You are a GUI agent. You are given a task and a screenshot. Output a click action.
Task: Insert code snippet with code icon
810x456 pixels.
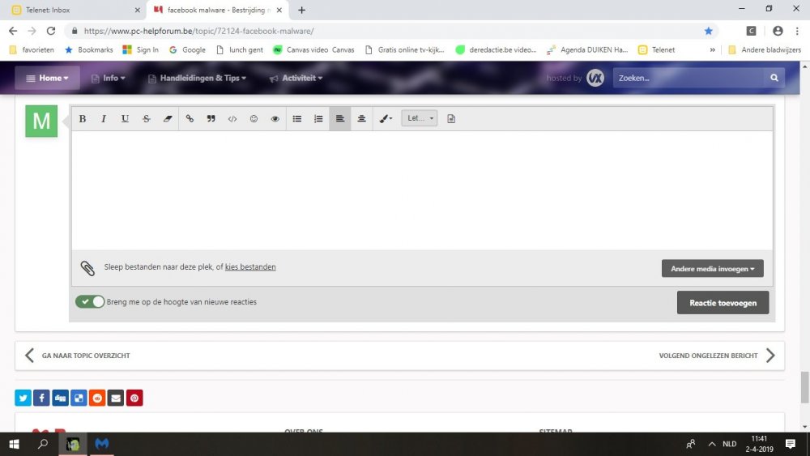coord(232,119)
